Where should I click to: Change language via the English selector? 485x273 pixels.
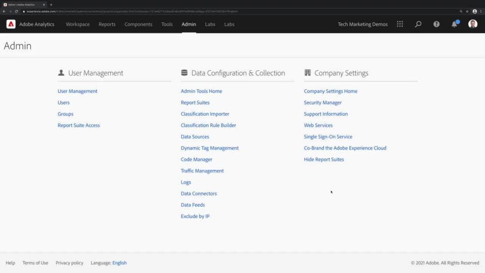(120, 263)
